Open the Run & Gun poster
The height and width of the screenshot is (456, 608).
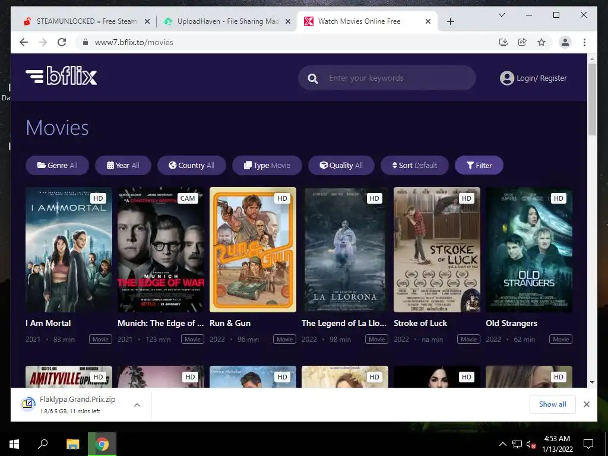253,250
